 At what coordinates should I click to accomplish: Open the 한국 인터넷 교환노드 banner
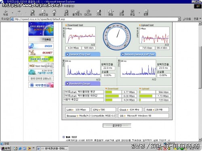[41, 79]
